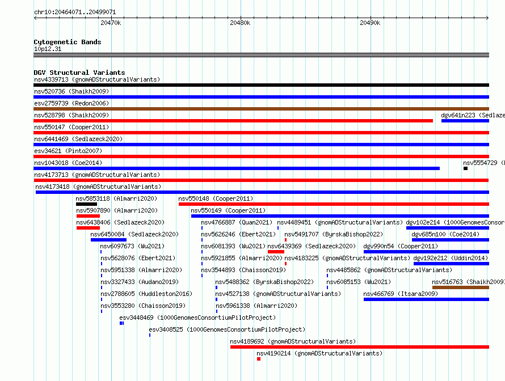Click the chr10:20464071..20499071 region label
Screen dimensions: 505x381
tap(75, 12)
